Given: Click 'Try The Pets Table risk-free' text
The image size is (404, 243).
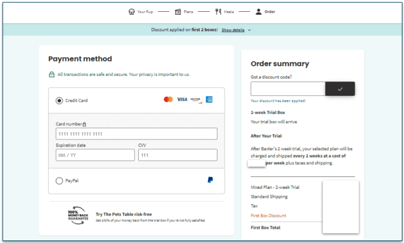Looking at the screenshot, I should pyautogui.click(x=124, y=214).
